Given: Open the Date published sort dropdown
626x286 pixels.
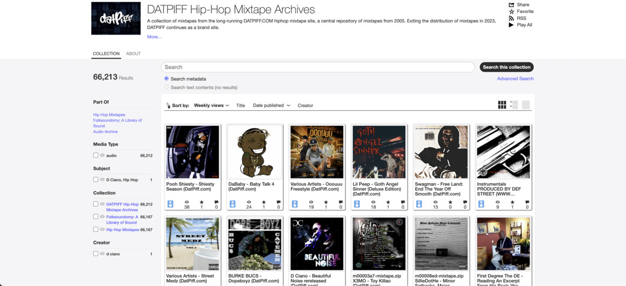Looking at the screenshot, I should tap(271, 106).
